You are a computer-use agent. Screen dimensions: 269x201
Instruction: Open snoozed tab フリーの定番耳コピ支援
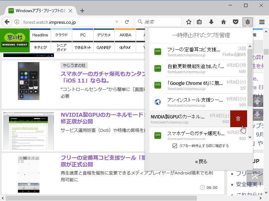pos(198,51)
